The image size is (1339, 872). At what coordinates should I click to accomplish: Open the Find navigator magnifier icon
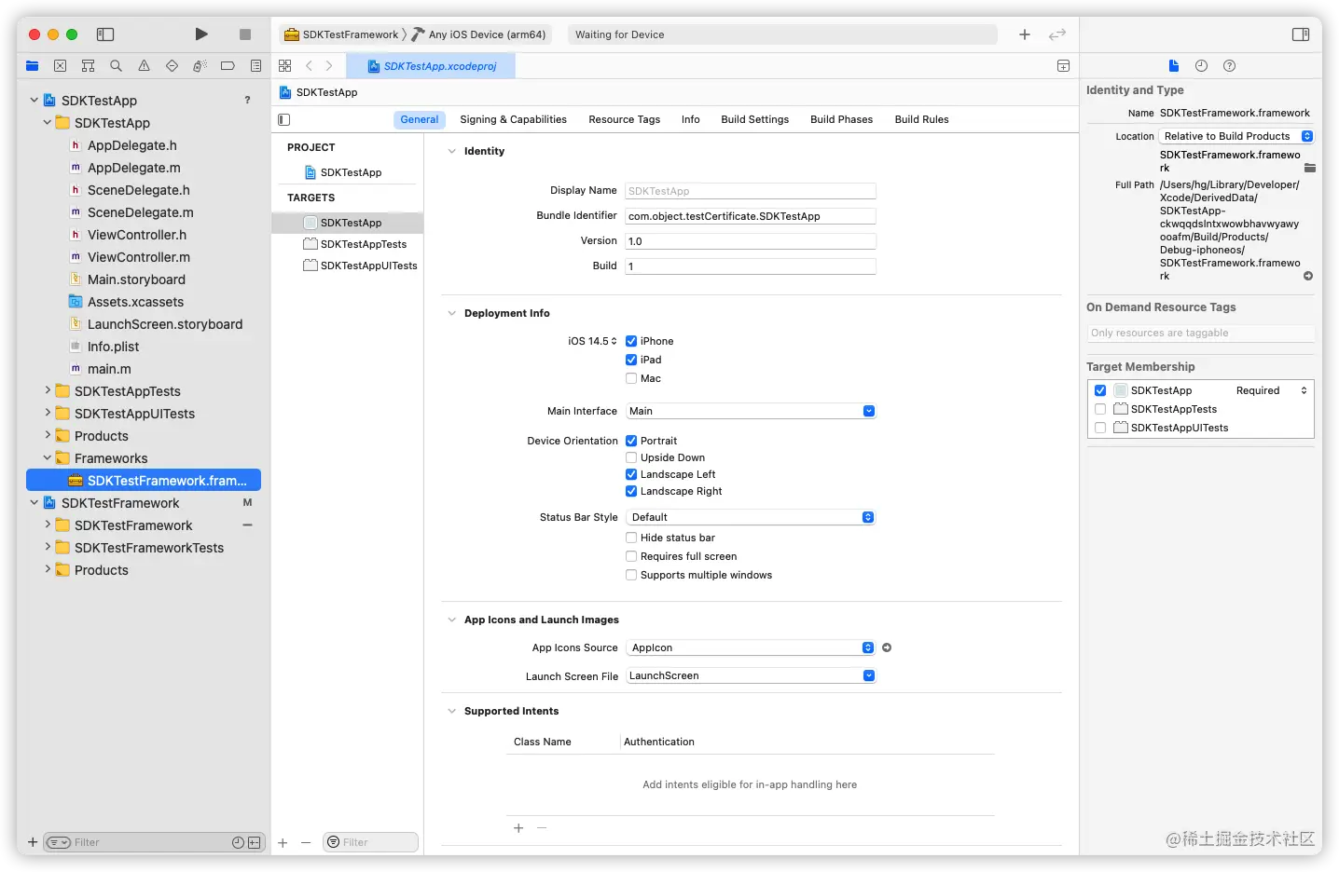(x=117, y=66)
